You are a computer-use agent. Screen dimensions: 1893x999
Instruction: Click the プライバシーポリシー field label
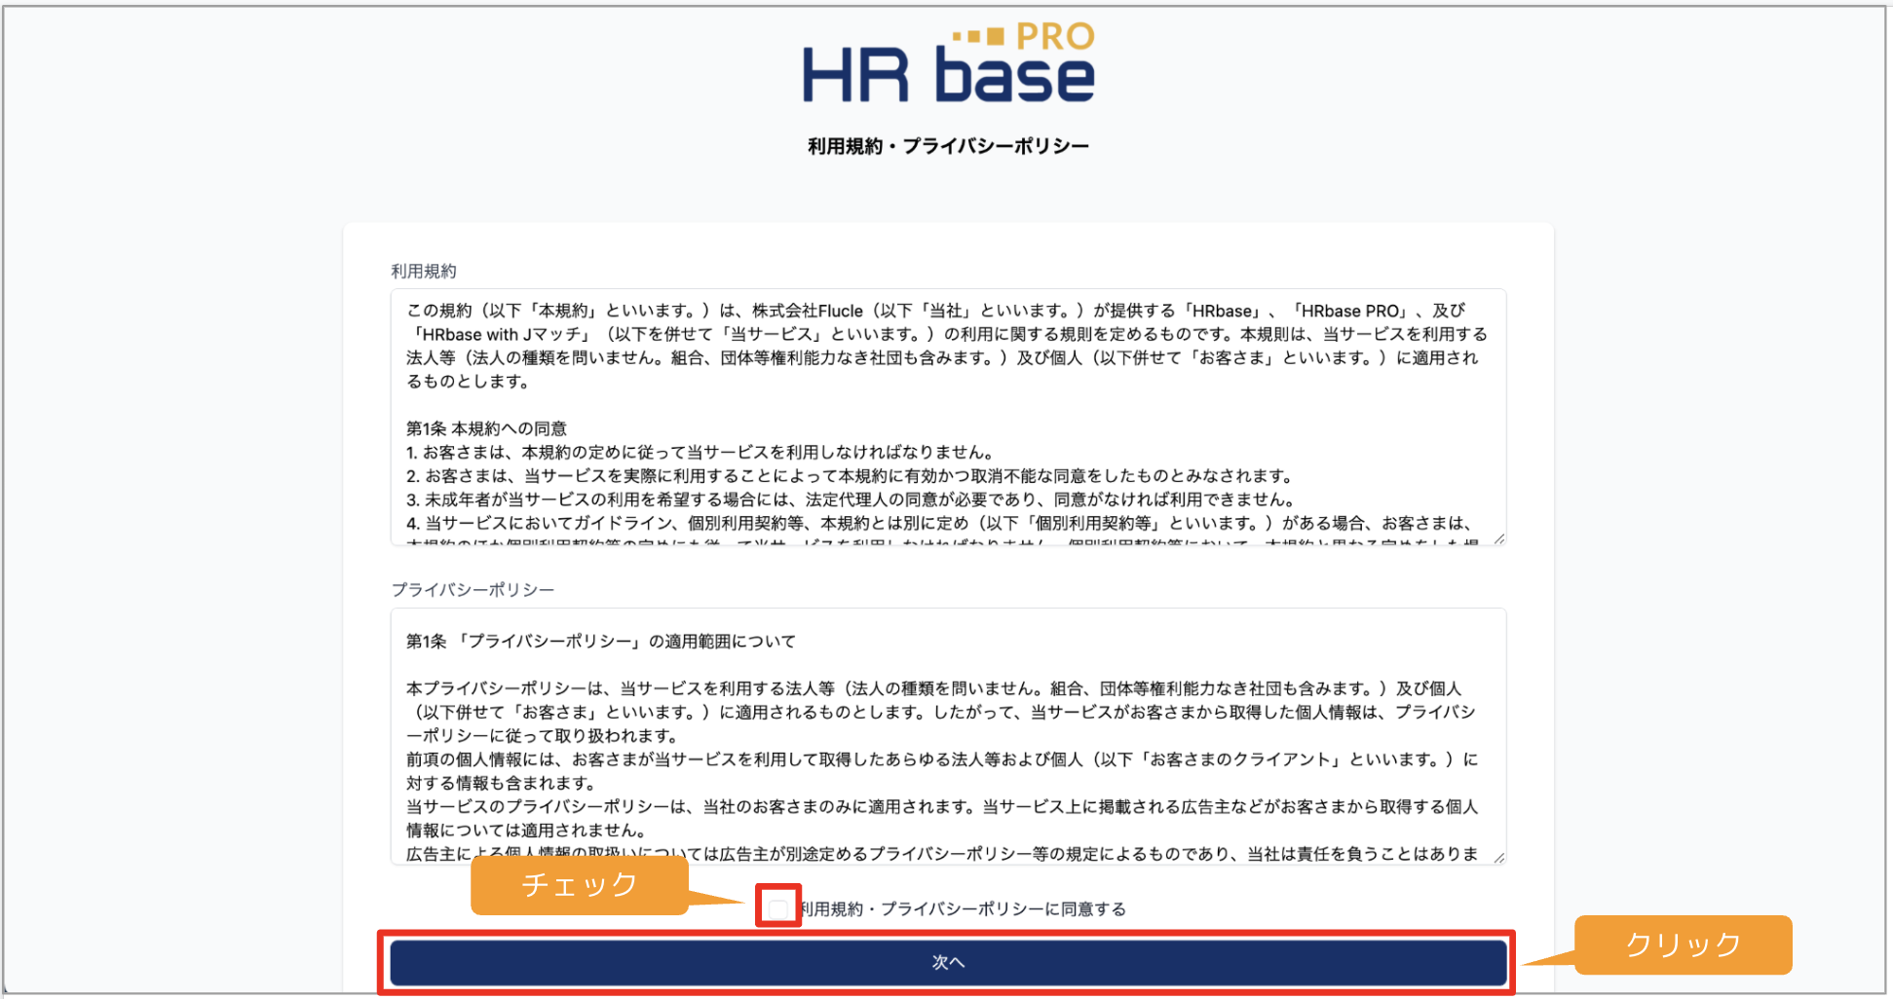(473, 590)
